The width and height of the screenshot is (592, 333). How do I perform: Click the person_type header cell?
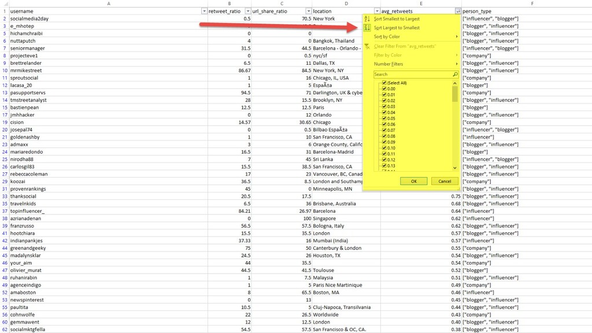[x=527, y=12]
